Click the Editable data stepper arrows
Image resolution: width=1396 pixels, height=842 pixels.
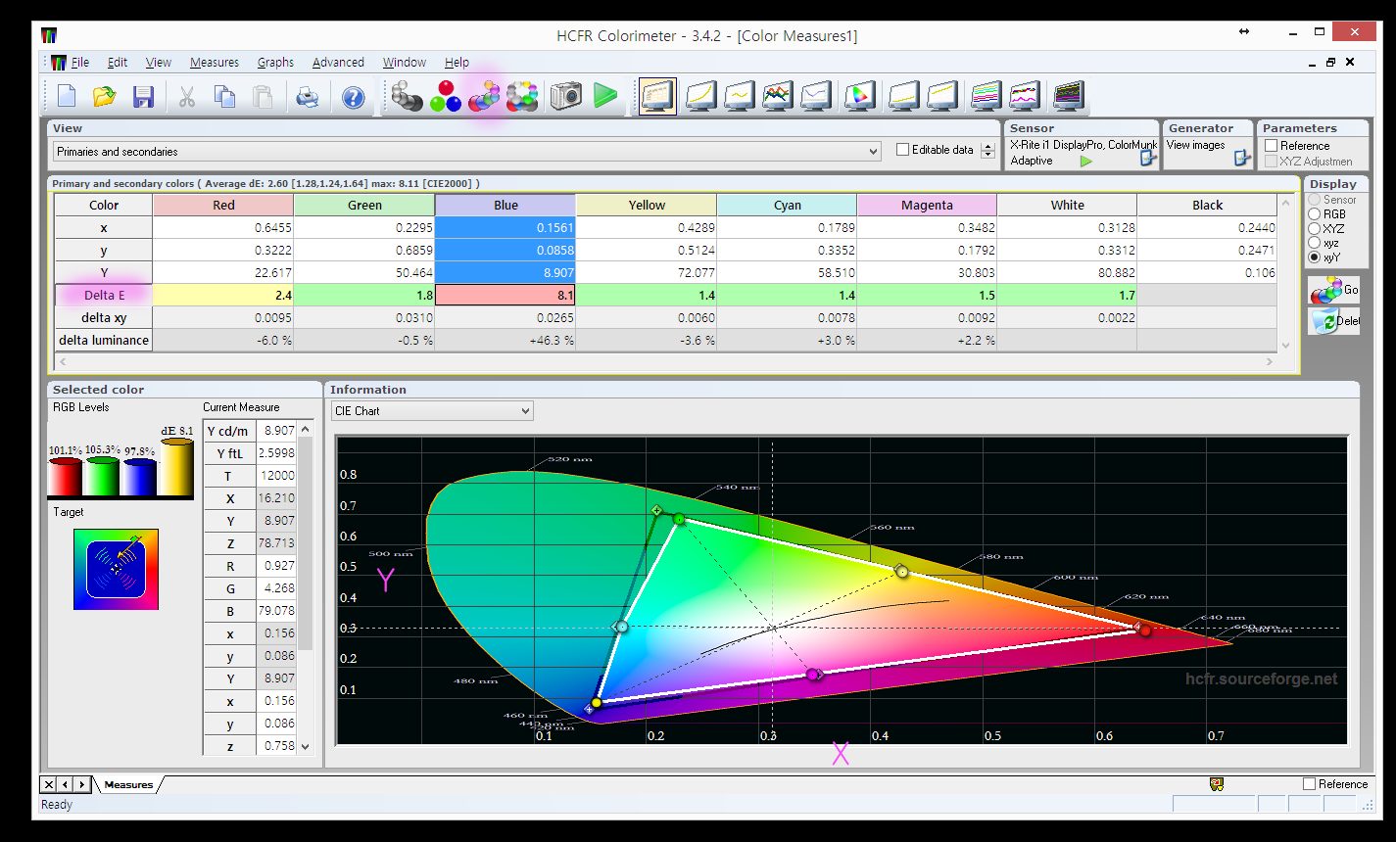[987, 151]
